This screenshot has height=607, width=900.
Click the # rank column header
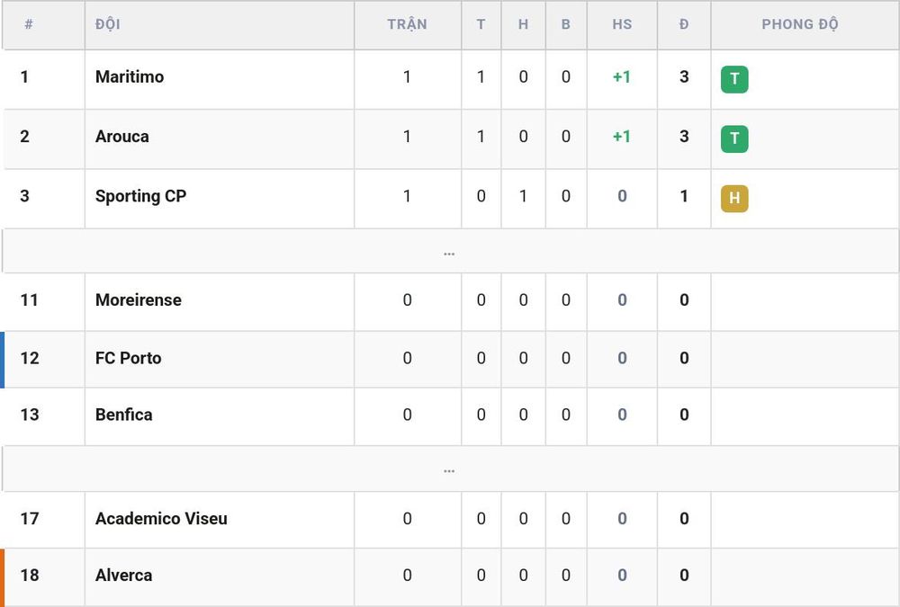pyautogui.click(x=29, y=24)
